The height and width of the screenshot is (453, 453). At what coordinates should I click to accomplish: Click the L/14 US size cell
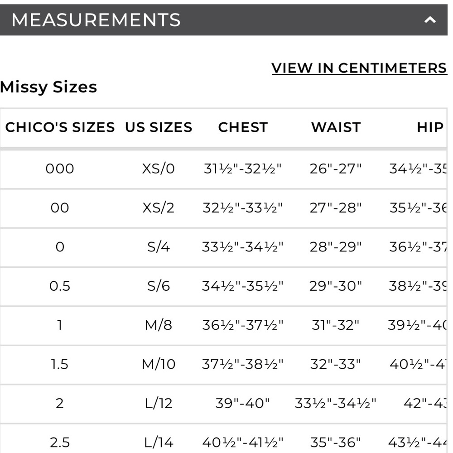coord(159,442)
